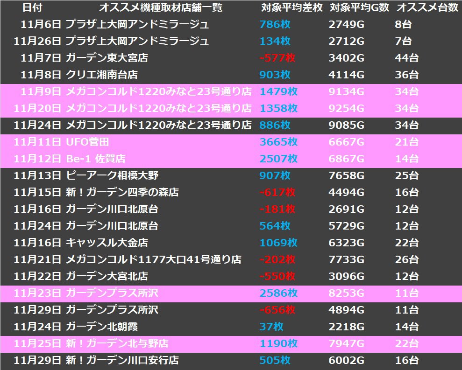462x370 pixels.
Task: Click the 日付 column header
Action: click(x=32, y=7)
